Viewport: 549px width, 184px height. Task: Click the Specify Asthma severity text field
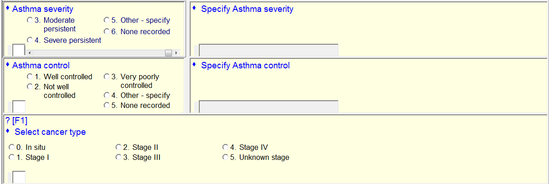click(x=268, y=50)
